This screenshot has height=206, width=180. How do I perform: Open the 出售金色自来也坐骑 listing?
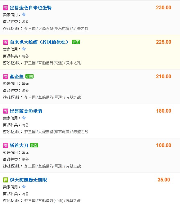pos(31,8)
